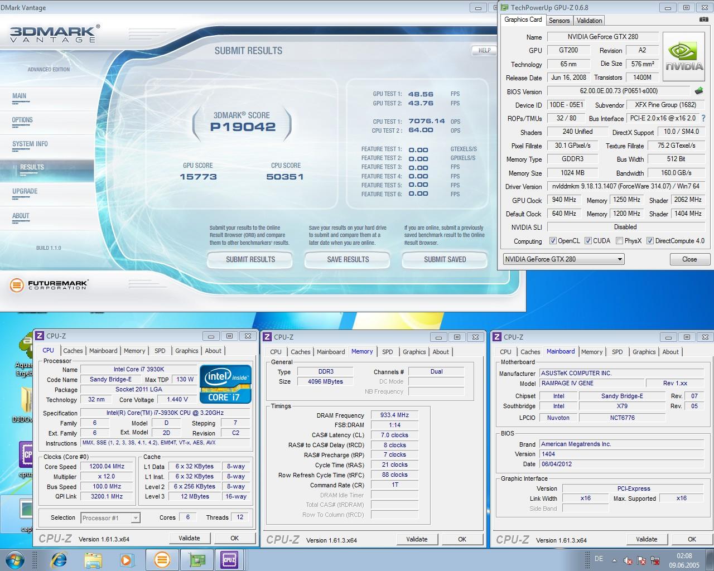This screenshot has height=571, width=714.
Task: Switch to Validation tab in GPU-Z
Action: 589,21
